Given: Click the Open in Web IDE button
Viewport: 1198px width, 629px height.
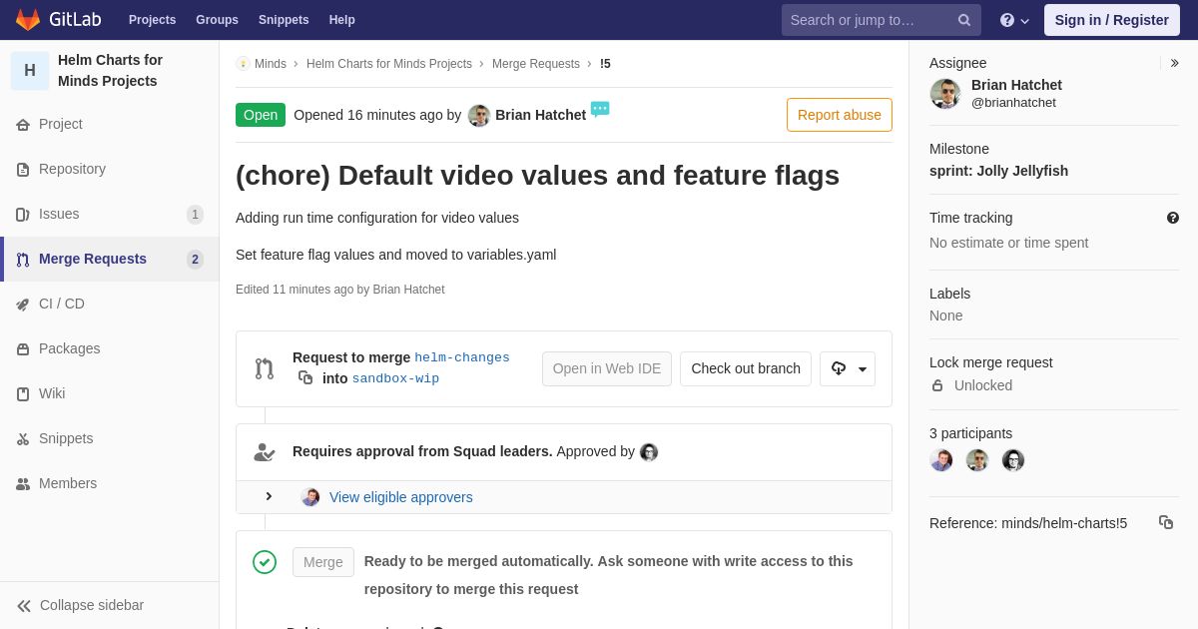Looking at the screenshot, I should [607, 368].
